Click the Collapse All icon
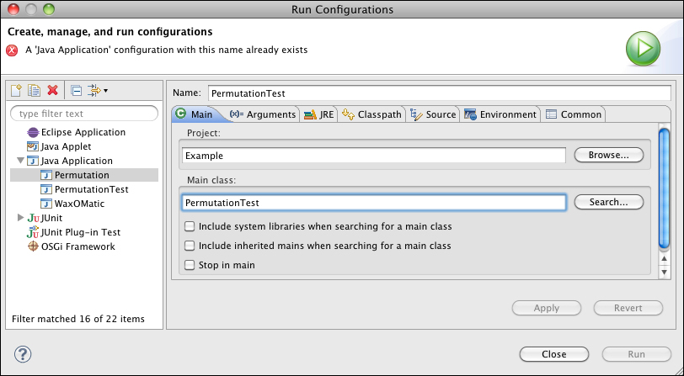684x376 pixels. point(77,91)
